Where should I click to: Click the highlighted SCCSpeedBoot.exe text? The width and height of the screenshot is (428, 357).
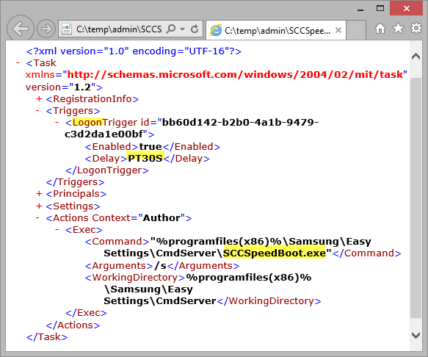click(x=275, y=253)
